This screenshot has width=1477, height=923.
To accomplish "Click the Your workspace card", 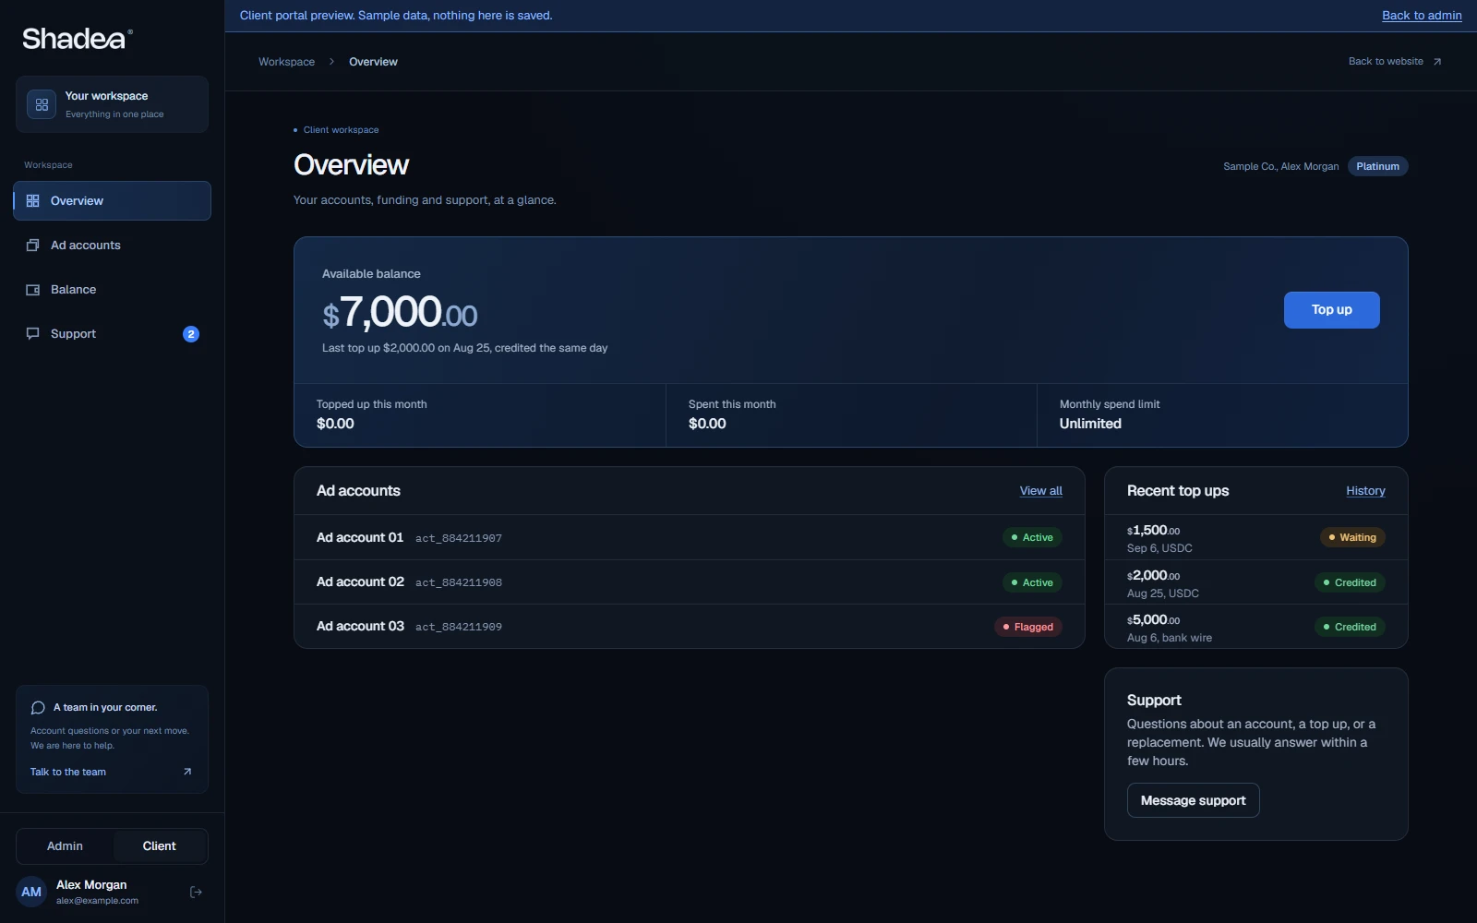I will point(112,104).
